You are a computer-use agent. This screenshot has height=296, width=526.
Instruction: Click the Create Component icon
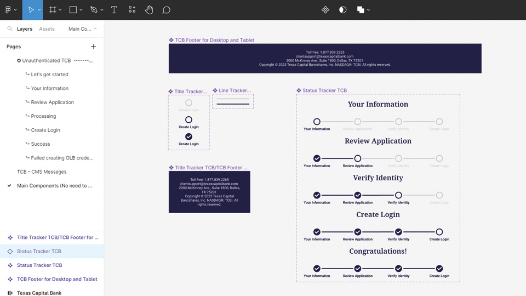coord(325,10)
